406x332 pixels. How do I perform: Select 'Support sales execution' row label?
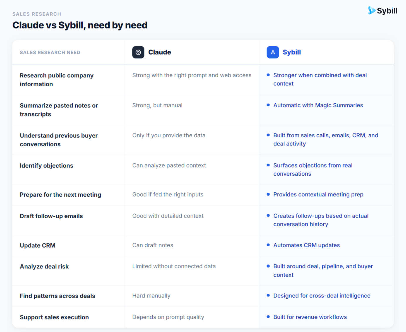tap(54, 317)
